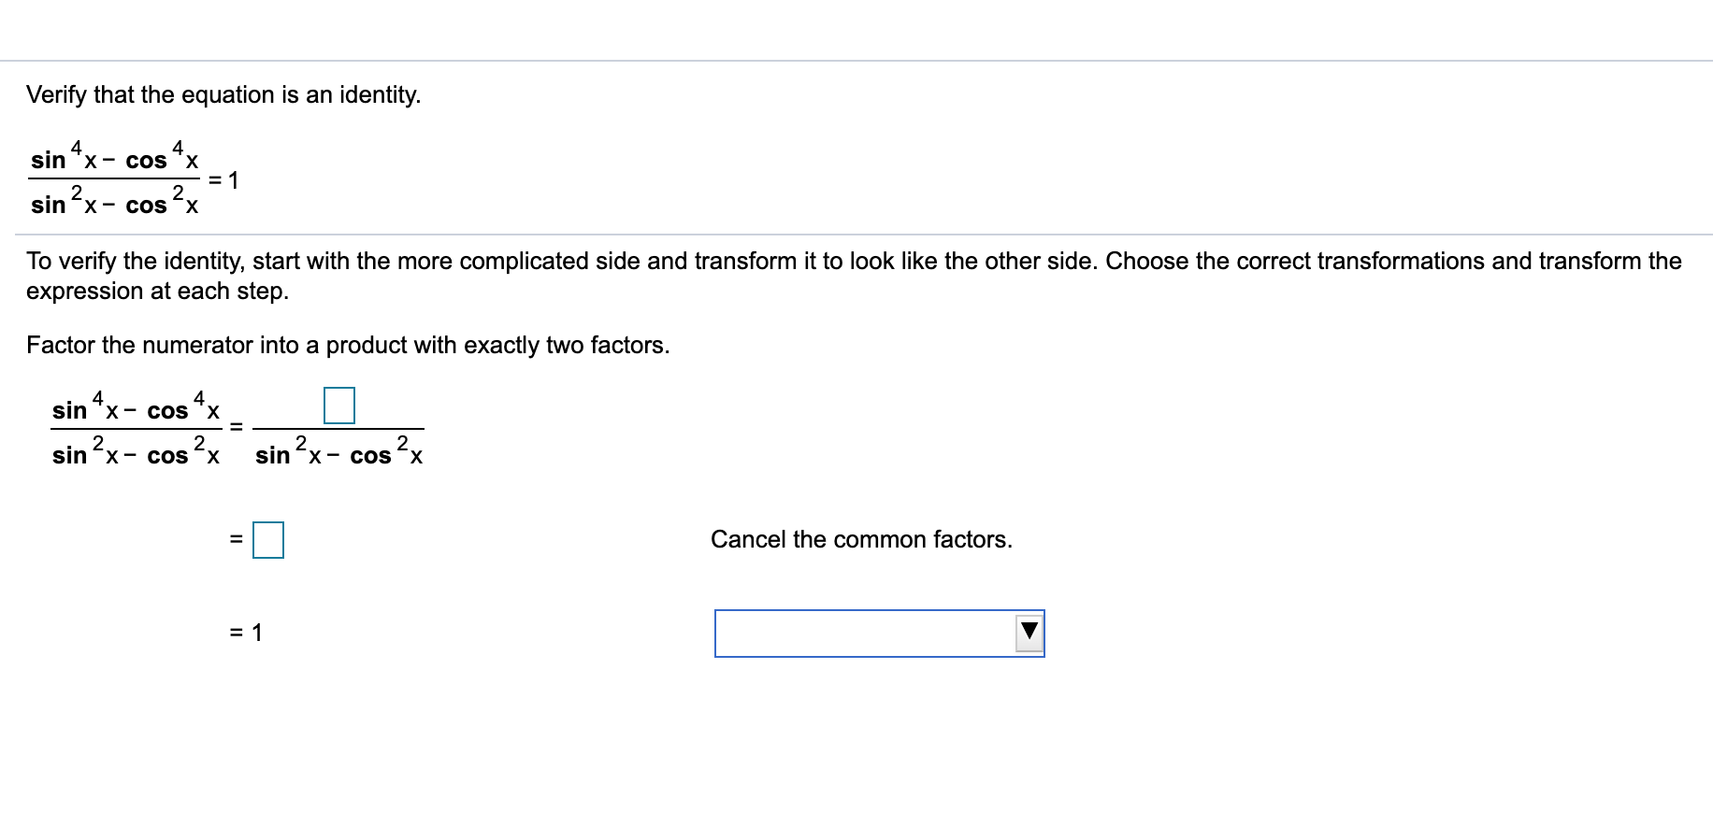This screenshot has height=826, width=1713.
Task: Select the 'Cancel the common factors.' text
Action: pos(861,539)
